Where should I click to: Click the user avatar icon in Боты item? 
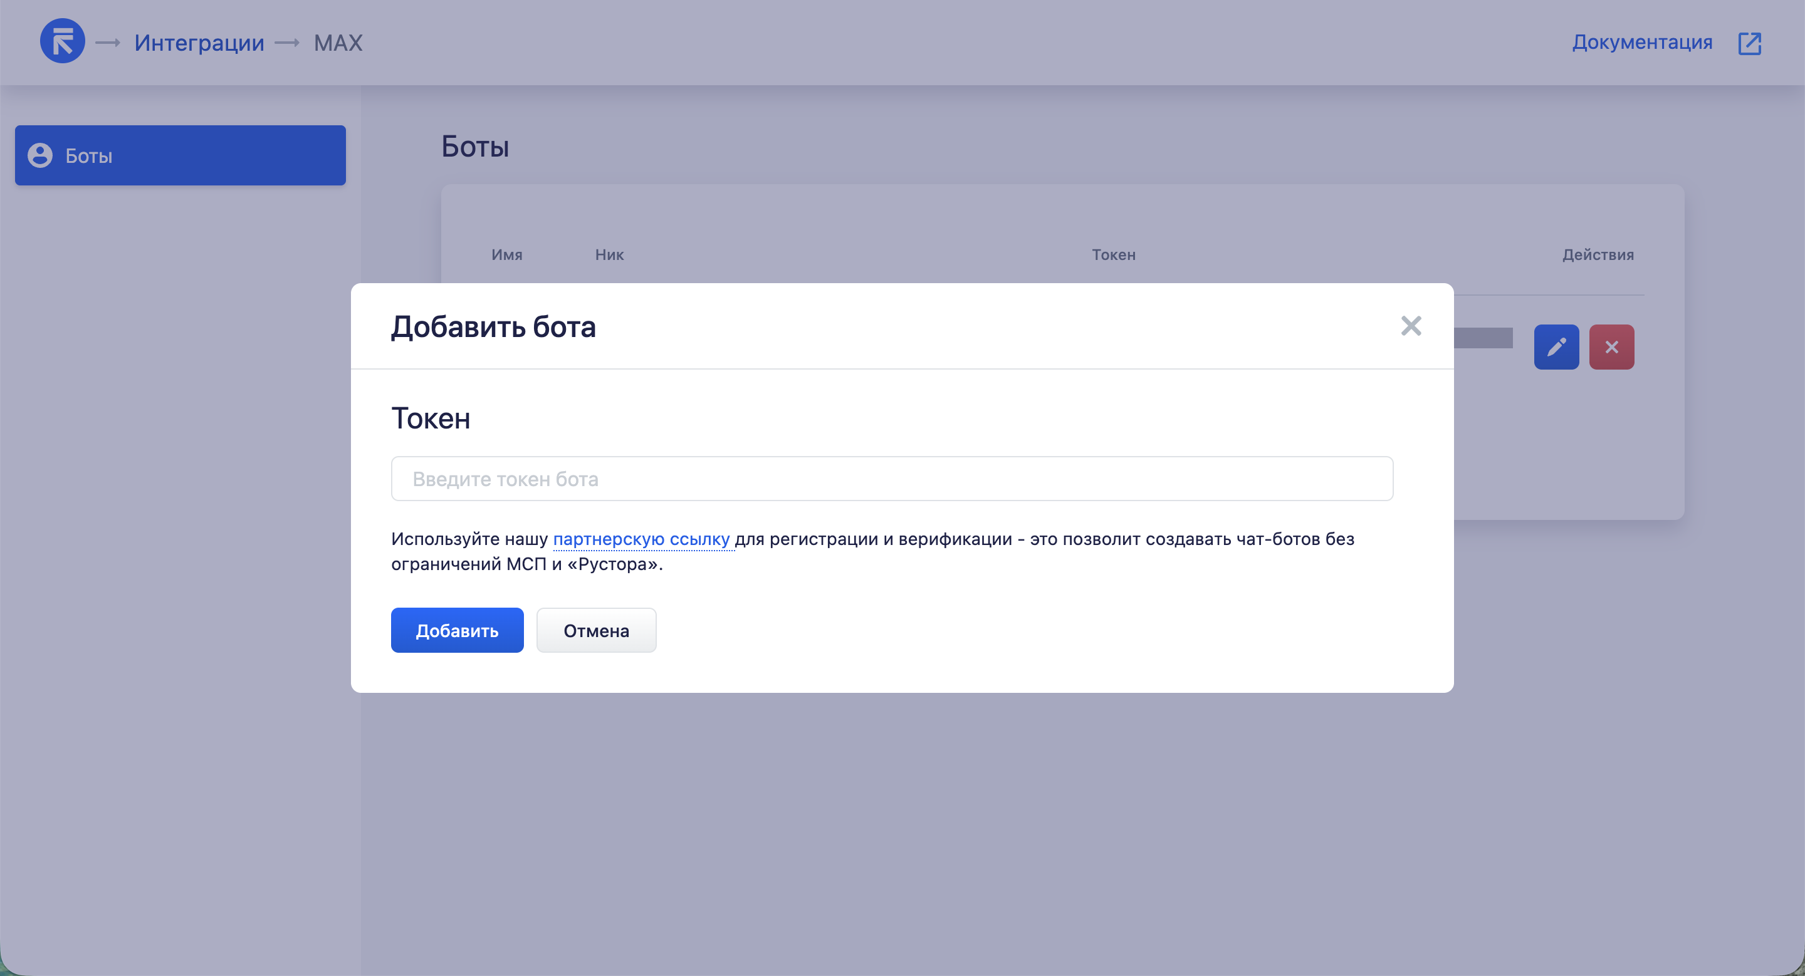(x=40, y=155)
